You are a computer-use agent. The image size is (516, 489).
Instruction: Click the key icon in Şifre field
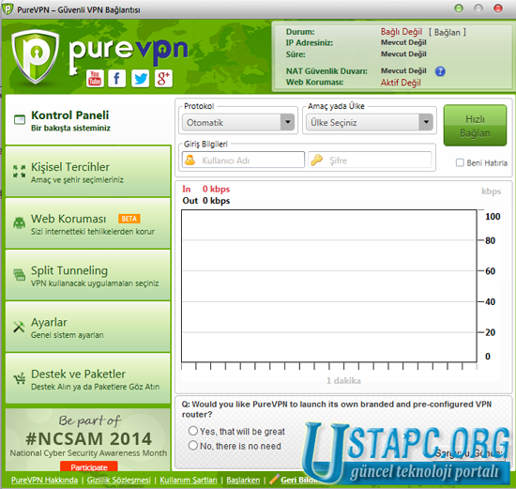coord(316,160)
